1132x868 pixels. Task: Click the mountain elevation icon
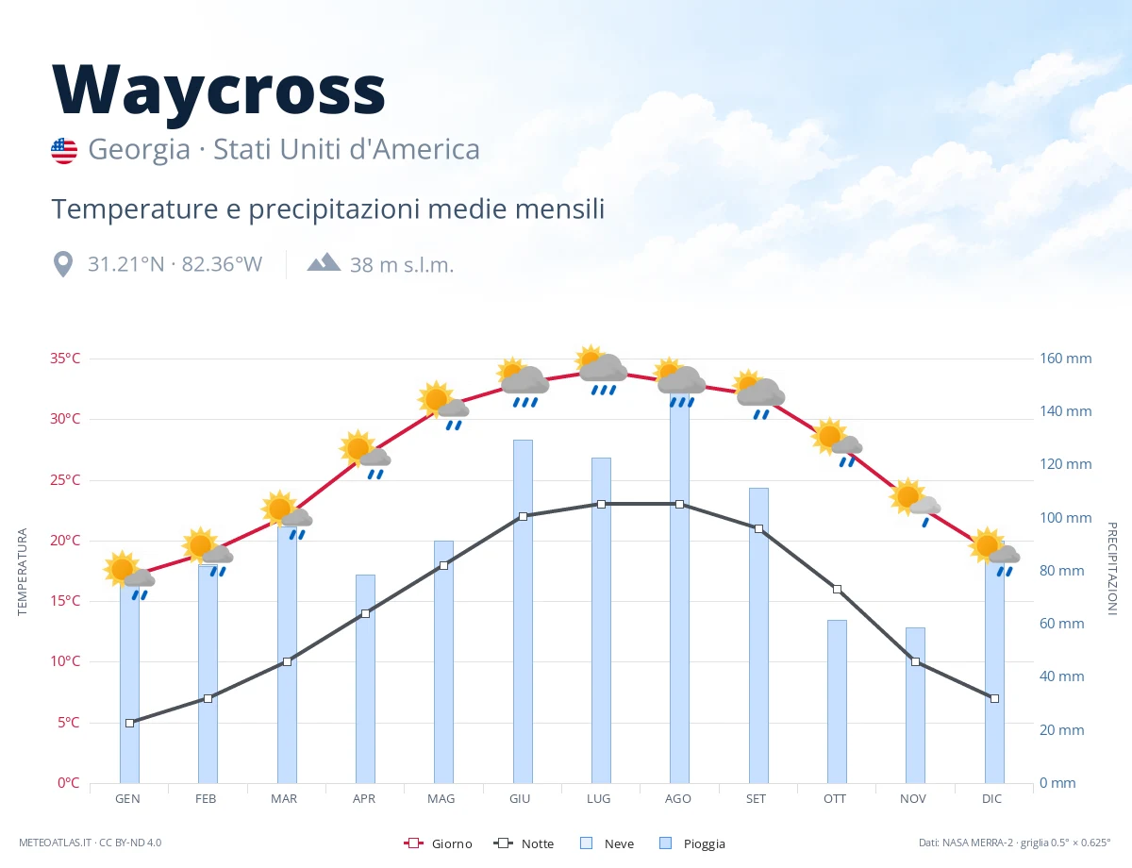pos(324,262)
